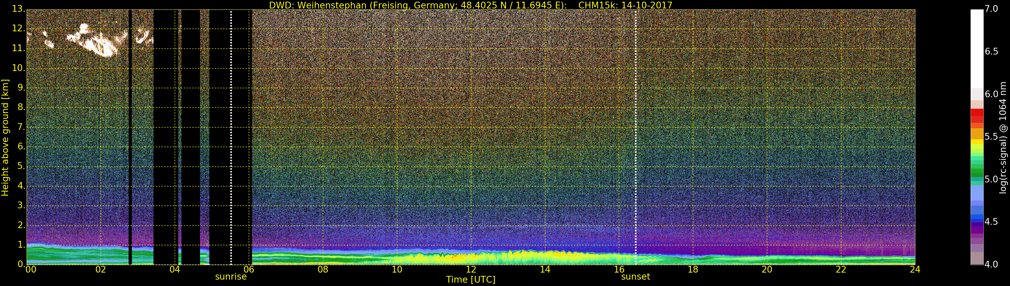
Task: Click the 'Height above ground [km]' axis label
Action: pos(5,137)
